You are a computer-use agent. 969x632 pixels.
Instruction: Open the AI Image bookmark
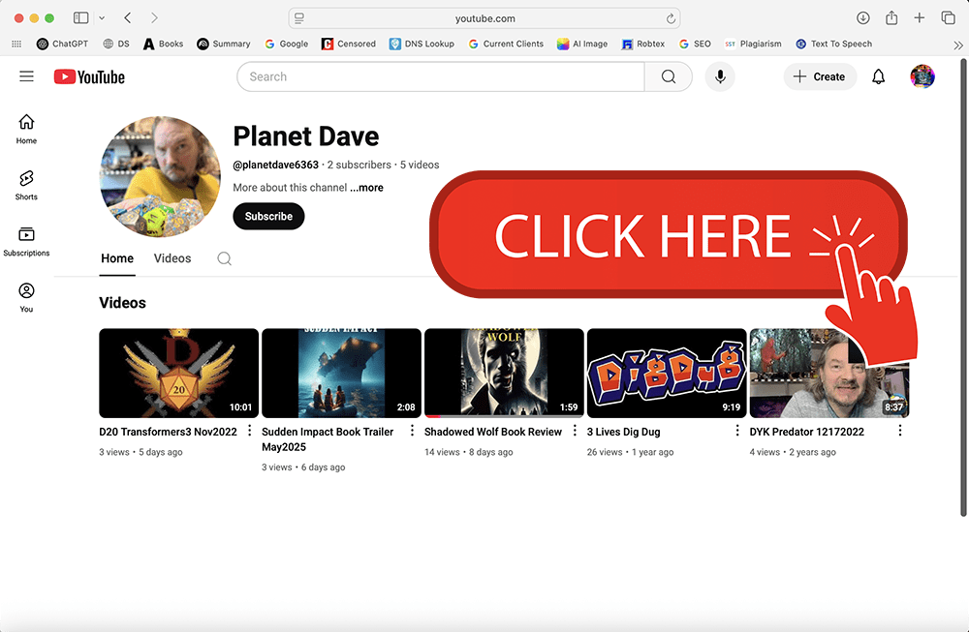click(x=582, y=44)
